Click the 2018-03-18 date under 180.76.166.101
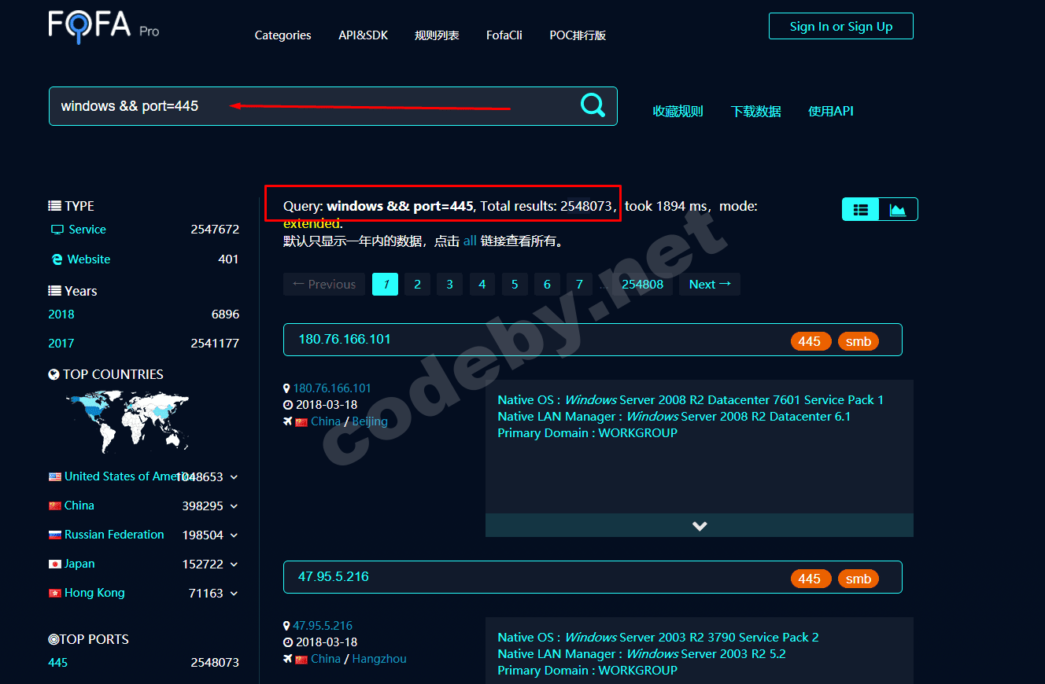The width and height of the screenshot is (1045, 684). point(327,405)
